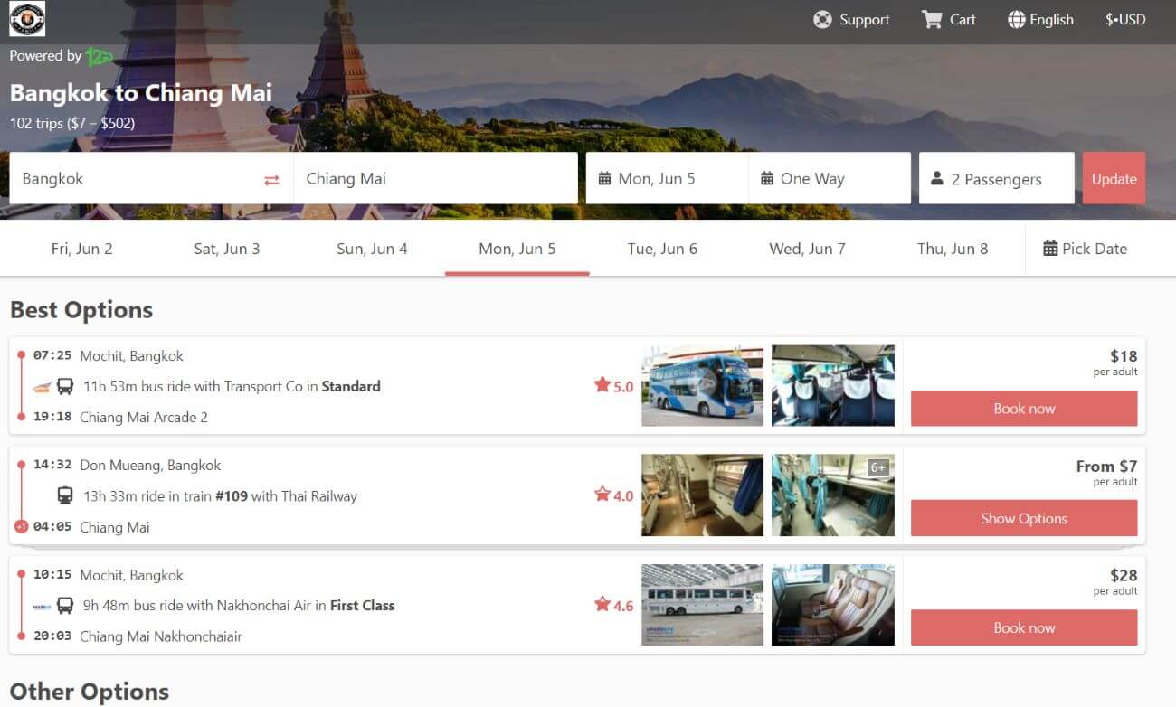Click calendar icon in Pick Date
The width and height of the screenshot is (1176, 707).
click(1050, 249)
